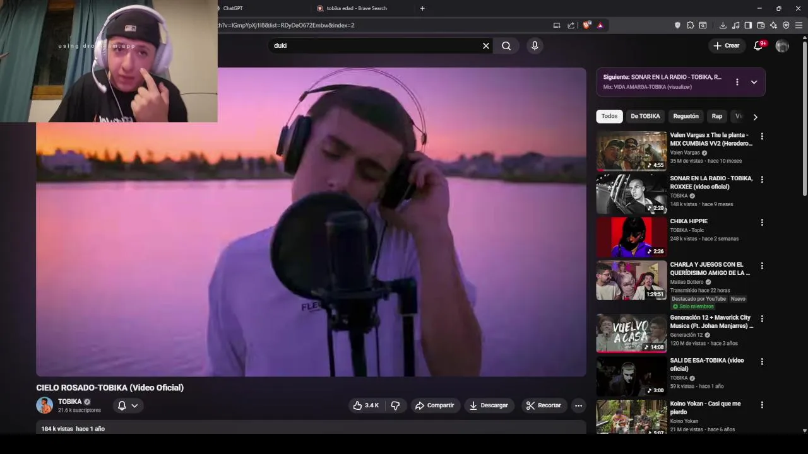Click the Crear button
This screenshot has width=808, height=454.
pos(727,45)
